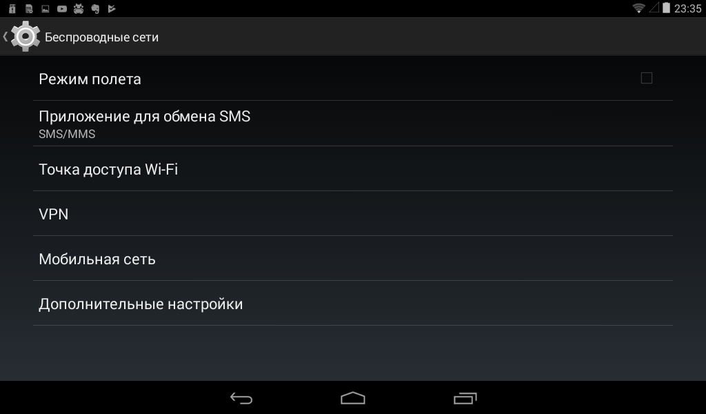Tap the back chevron beside the gear
This screenshot has width=706, height=414.
6,37
